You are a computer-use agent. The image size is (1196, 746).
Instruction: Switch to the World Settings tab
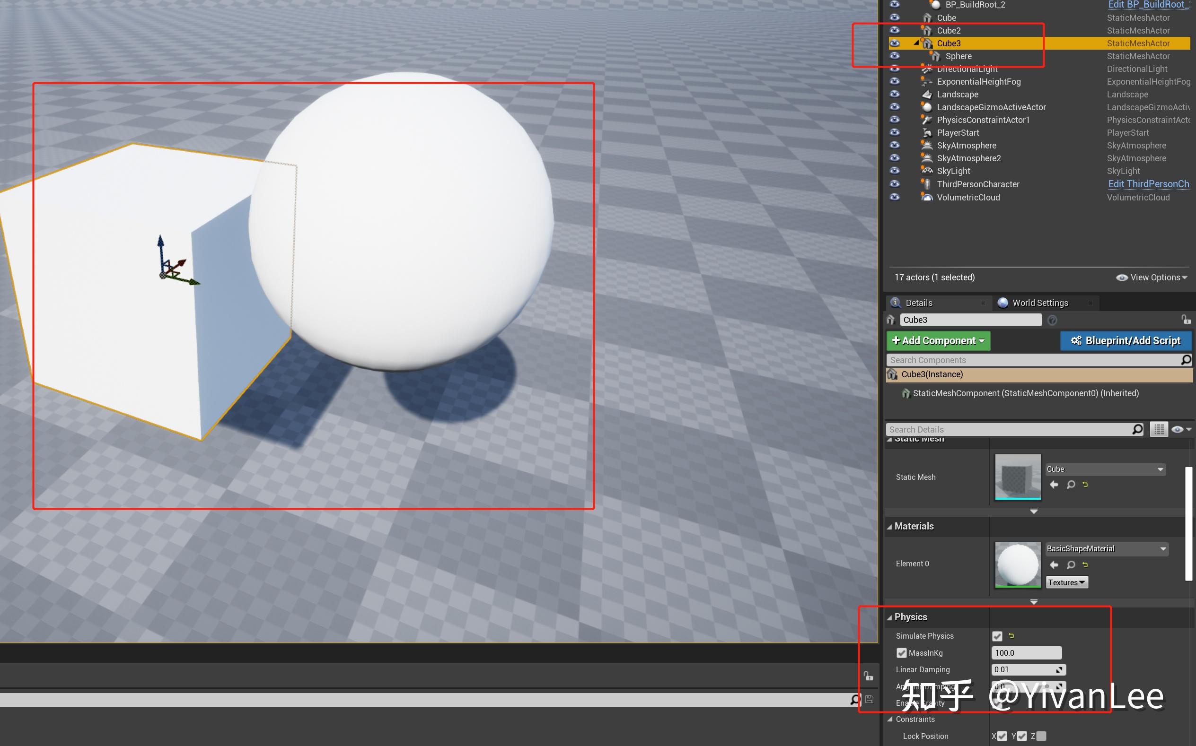click(1046, 303)
